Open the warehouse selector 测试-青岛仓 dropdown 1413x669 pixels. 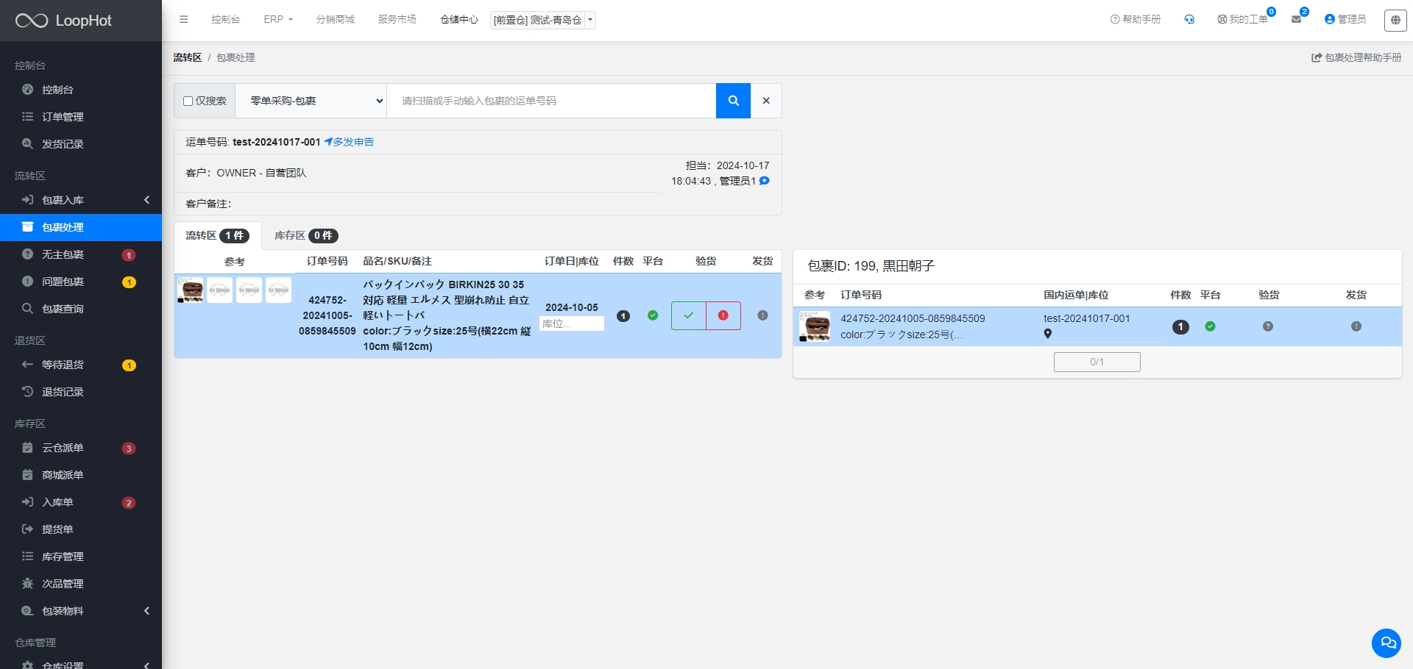(542, 20)
